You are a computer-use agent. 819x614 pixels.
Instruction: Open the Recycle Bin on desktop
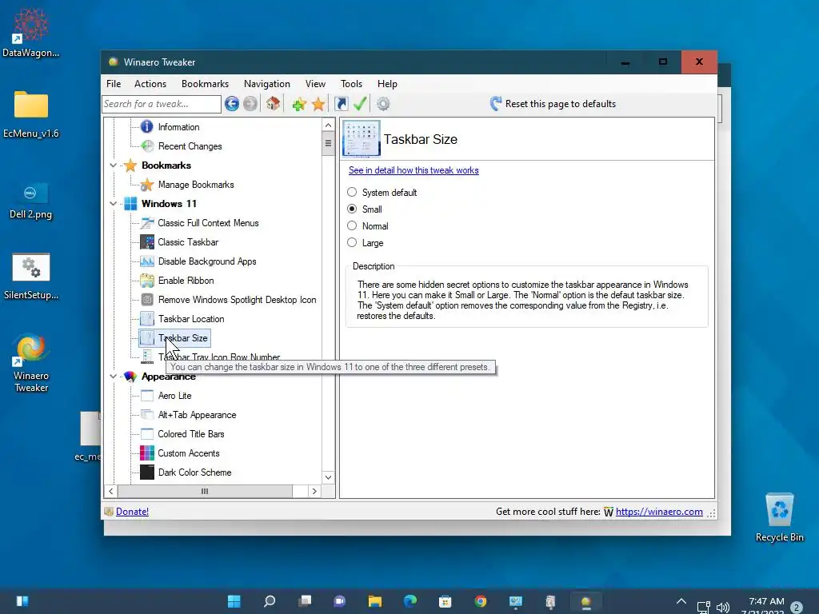[779, 517]
